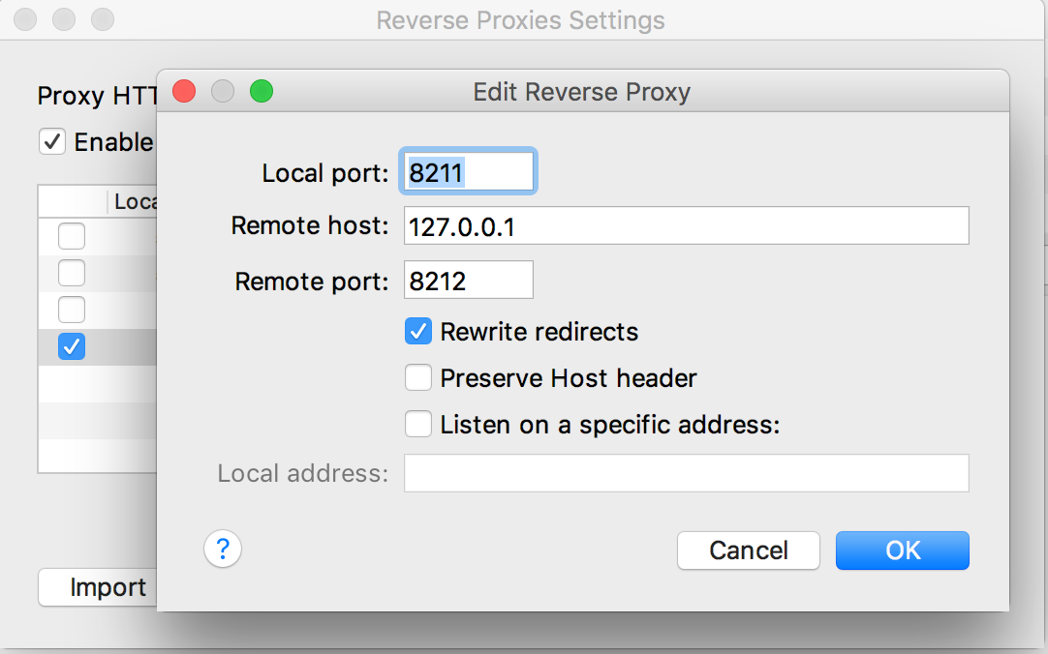Click the Local column header in the table

(x=134, y=202)
